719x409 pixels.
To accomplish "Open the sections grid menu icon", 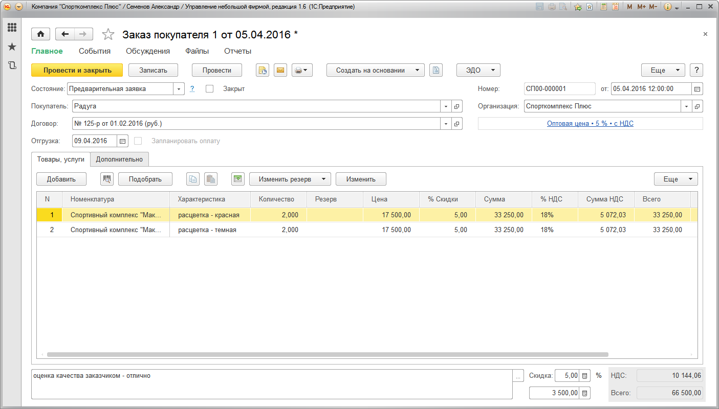I will (x=12, y=28).
